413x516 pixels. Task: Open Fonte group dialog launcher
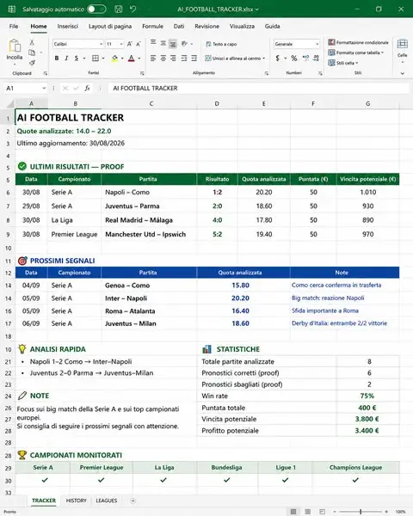click(142, 73)
